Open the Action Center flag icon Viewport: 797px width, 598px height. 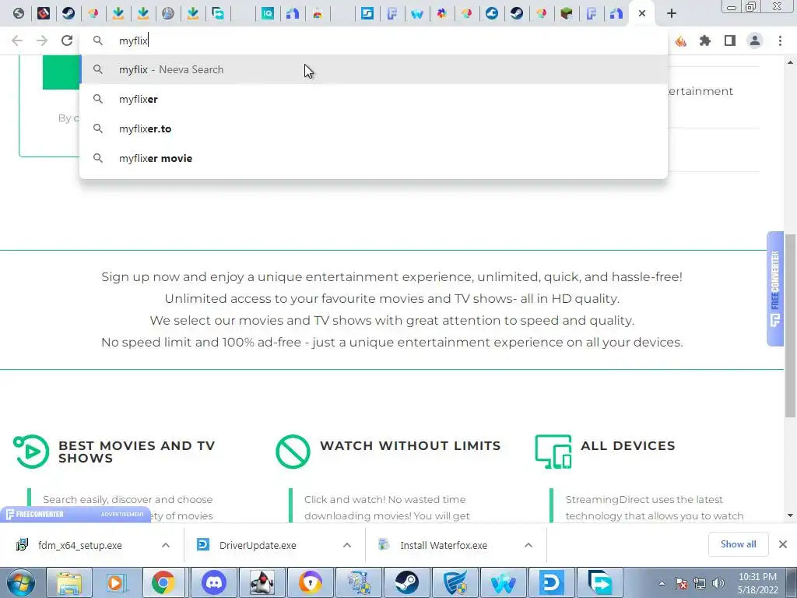click(681, 583)
